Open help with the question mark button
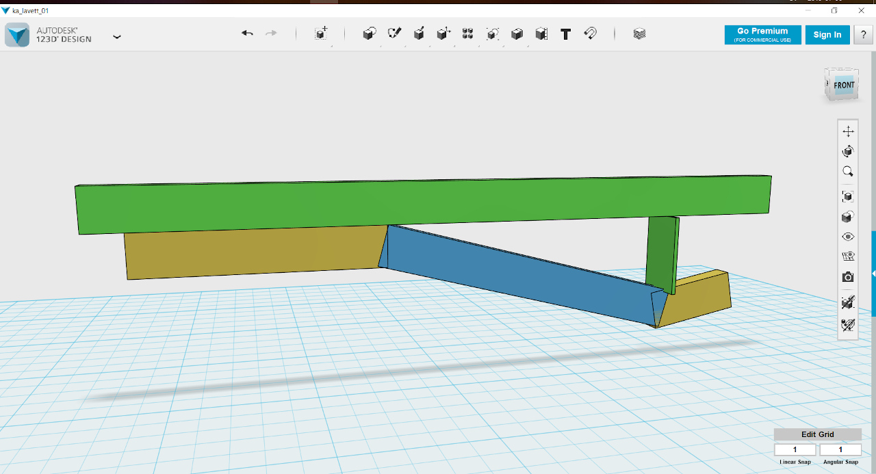 click(863, 35)
